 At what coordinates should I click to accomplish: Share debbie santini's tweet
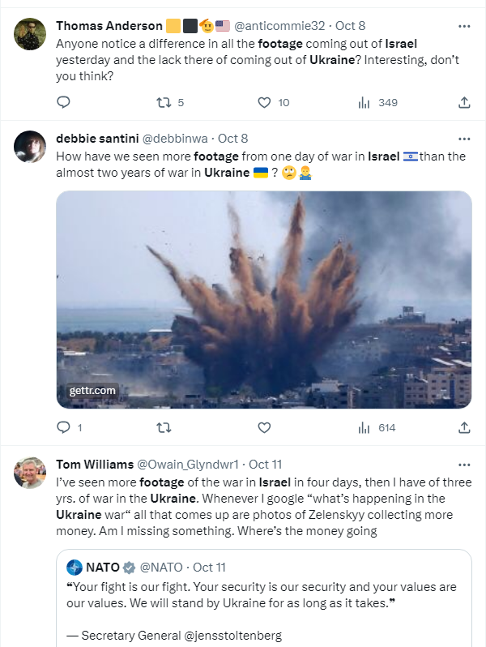[x=464, y=427]
